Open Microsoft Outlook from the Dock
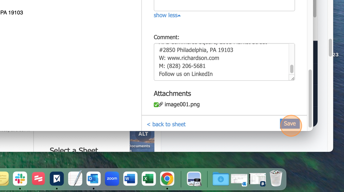 [93, 179]
